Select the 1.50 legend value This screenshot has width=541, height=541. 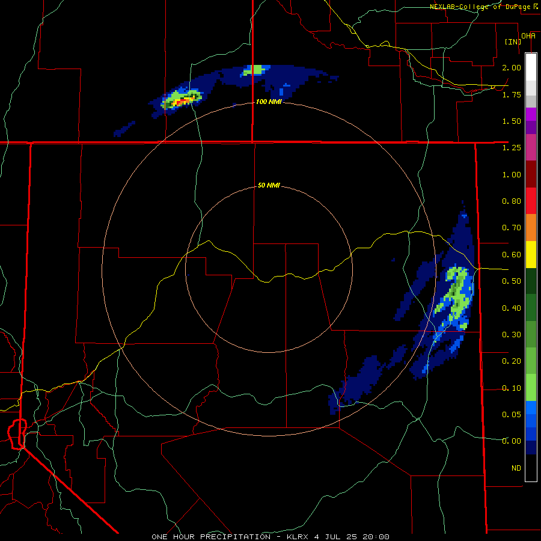(x=512, y=121)
